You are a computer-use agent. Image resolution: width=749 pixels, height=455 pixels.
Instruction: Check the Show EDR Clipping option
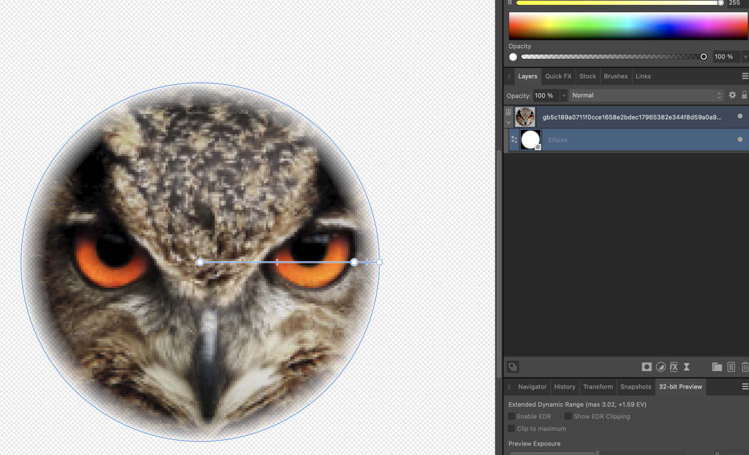pos(568,416)
